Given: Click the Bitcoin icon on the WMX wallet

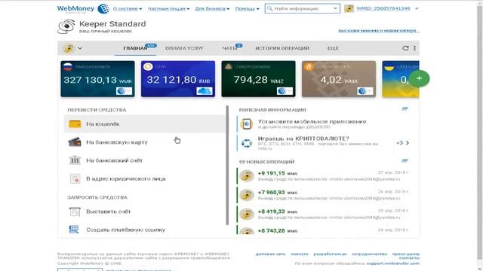Looking at the screenshot, I should point(309,67).
